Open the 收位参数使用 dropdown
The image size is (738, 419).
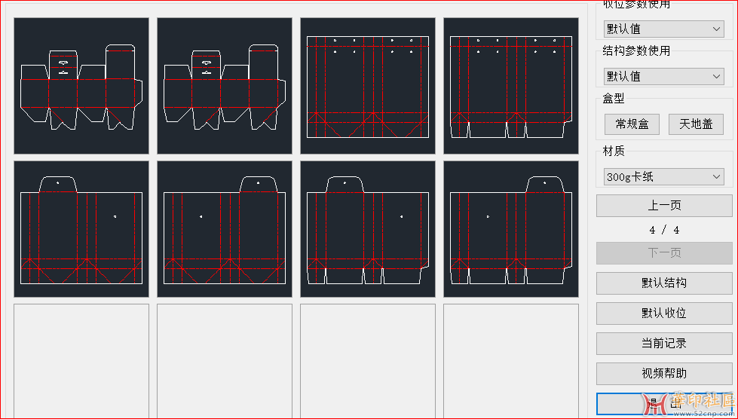coord(663,29)
